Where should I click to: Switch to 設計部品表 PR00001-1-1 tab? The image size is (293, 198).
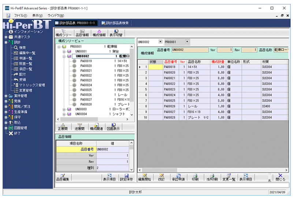[x=76, y=23]
